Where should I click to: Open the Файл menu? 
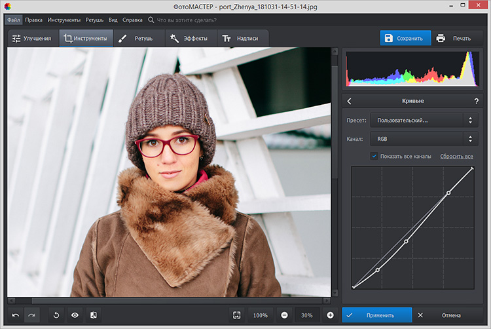pos(14,20)
